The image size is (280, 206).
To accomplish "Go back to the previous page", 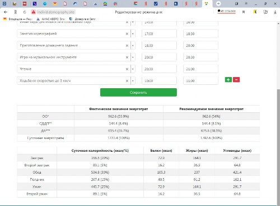I will point(6,12).
